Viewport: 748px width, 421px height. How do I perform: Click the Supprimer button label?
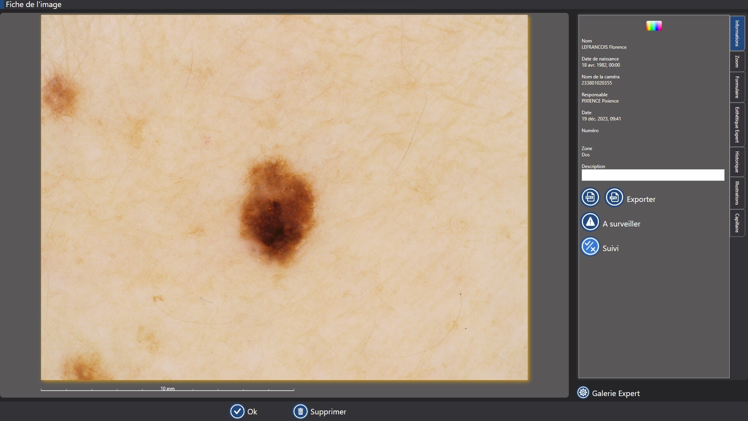pos(328,412)
